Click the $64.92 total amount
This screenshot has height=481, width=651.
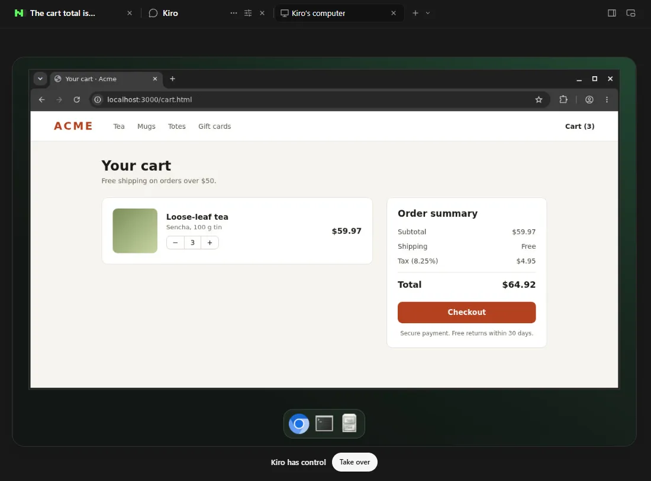518,284
